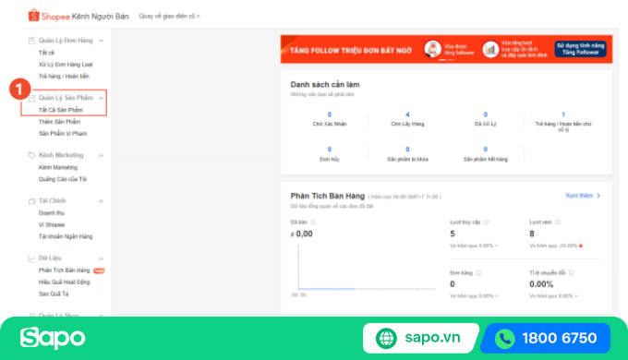Screen dimensions: 628x360
Task: Click Xem thêm link in sales analysis
Action: 583,196
